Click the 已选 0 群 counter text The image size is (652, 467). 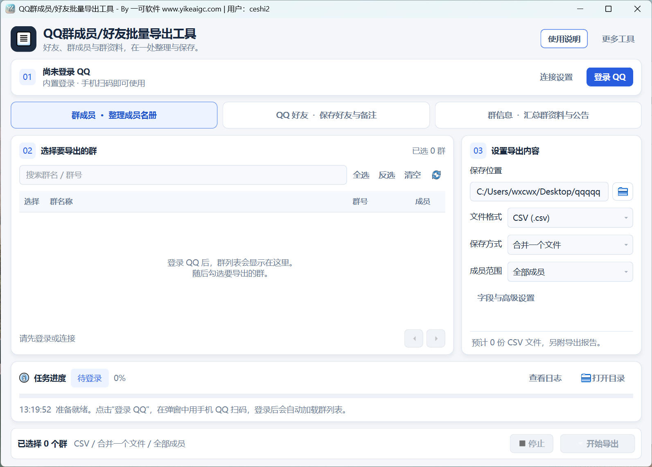(x=429, y=151)
